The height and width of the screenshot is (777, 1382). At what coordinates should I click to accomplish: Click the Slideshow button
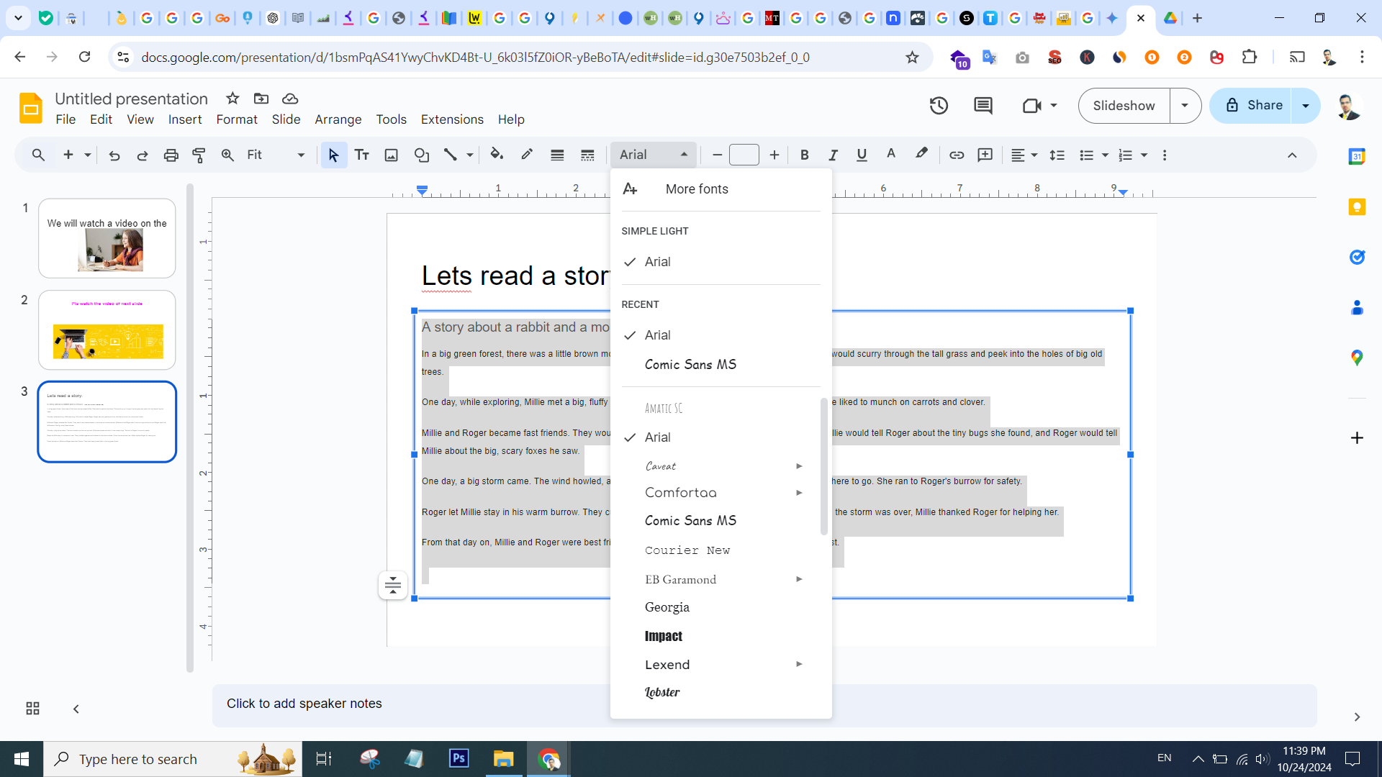pos(1124,106)
